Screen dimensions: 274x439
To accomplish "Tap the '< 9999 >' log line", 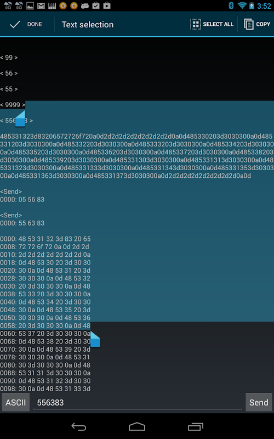I will (13, 105).
